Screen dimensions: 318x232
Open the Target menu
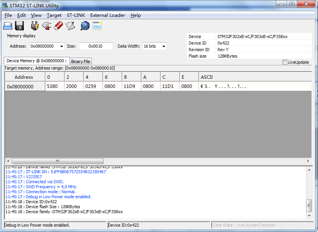(x=54, y=15)
